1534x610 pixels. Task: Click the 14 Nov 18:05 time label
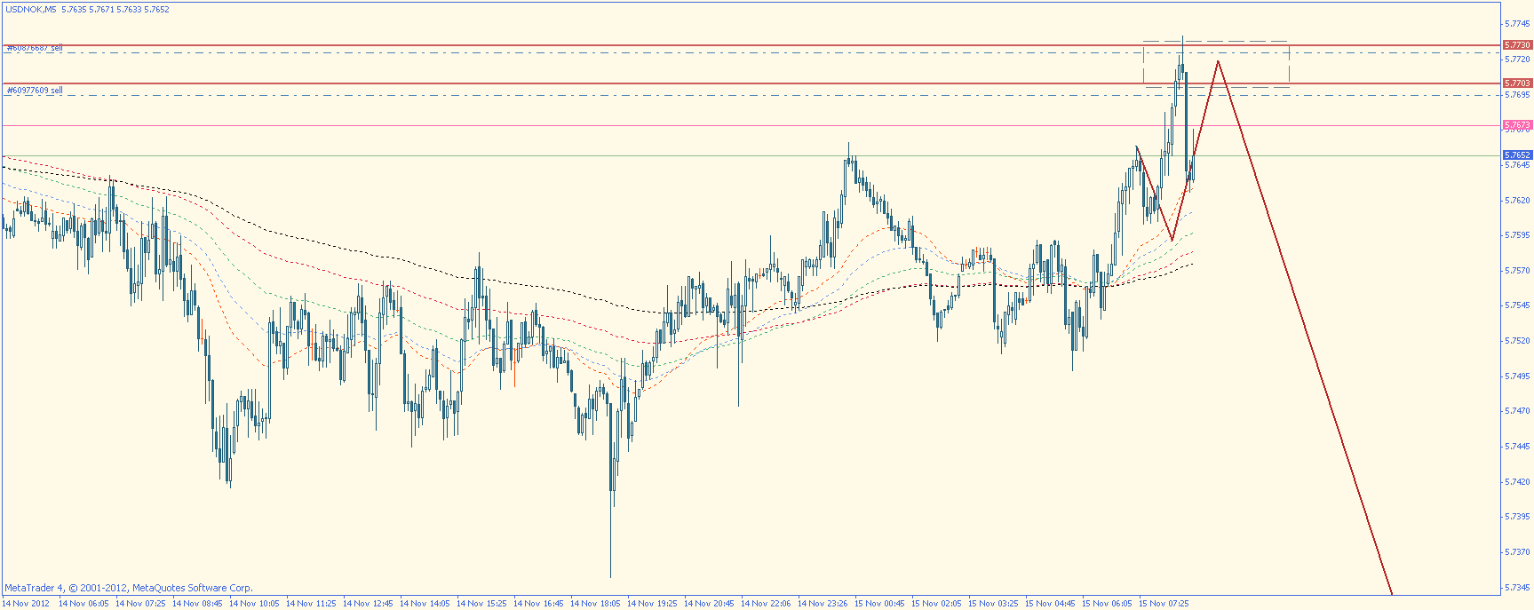pos(595,604)
